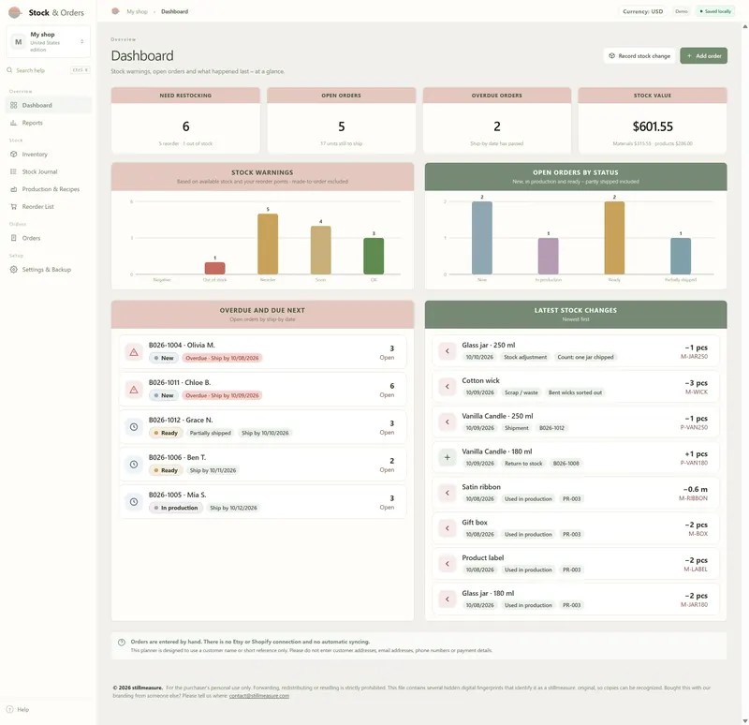The height and width of the screenshot is (725, 749).
Task: Click clock icon on order B026-1005
Action: (134, 502)
